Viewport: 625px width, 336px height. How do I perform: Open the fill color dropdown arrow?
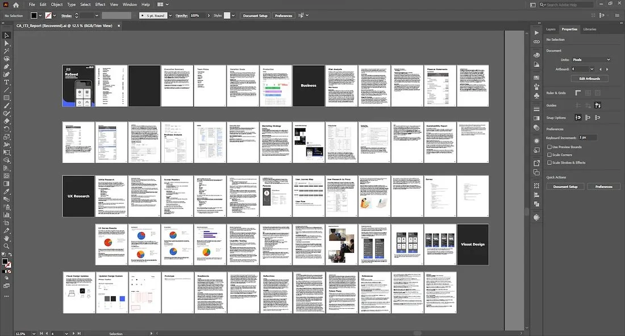tap(40, 15)
